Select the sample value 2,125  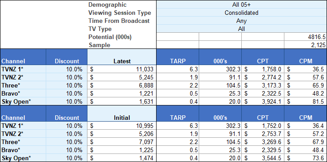tap(305, 45)
